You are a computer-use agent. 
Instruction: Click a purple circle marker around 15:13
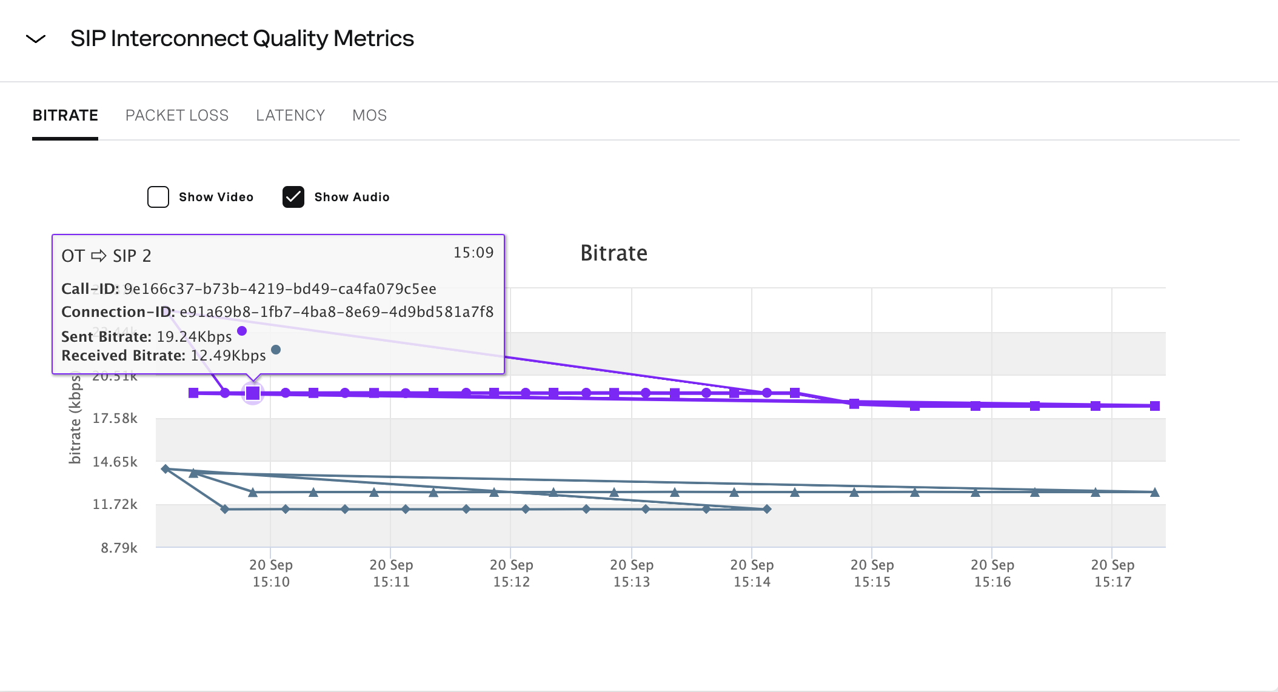pyautogui.click(x=644, y=392)
